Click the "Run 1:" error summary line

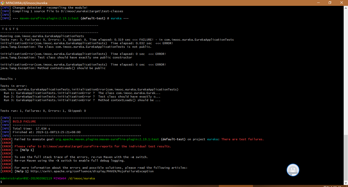click(82, 93)
